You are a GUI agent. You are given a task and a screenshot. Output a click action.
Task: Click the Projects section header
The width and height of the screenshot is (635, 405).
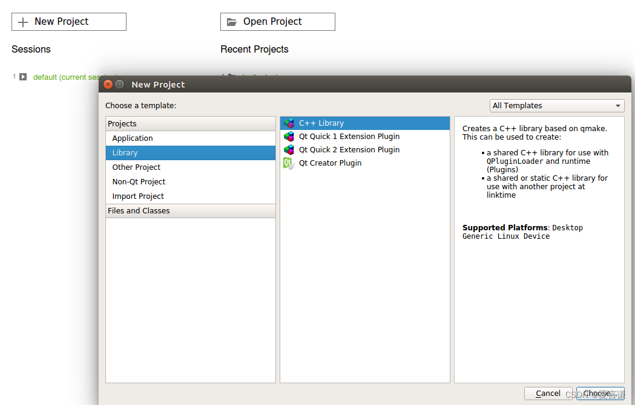190,124
